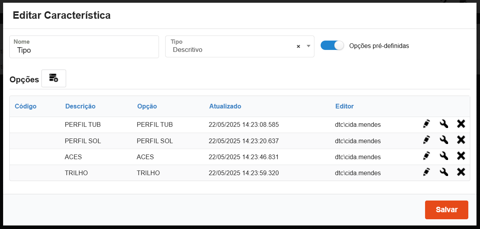Sort by the Descrição column header
480x229 pixels.
coord(80,106)
